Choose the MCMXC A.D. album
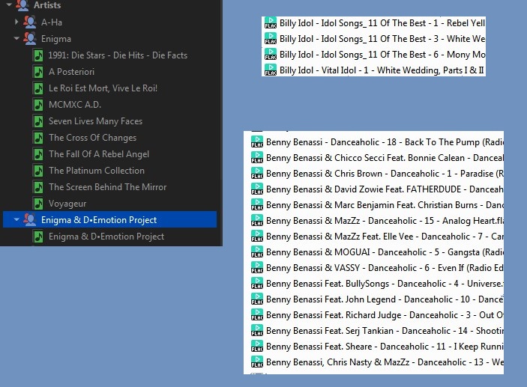This screenshot has width=527, height=387. tap(75, 104)
